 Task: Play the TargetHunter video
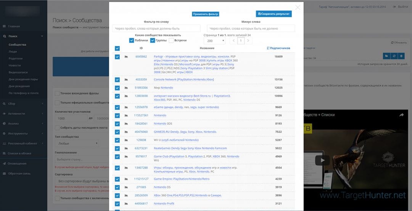(x=322, y=160)
